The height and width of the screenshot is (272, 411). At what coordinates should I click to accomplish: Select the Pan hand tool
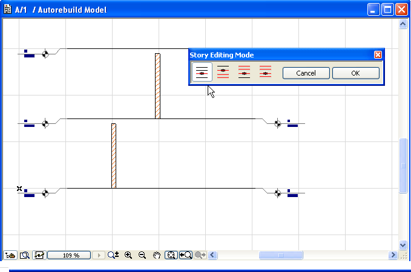pos(157,255)
